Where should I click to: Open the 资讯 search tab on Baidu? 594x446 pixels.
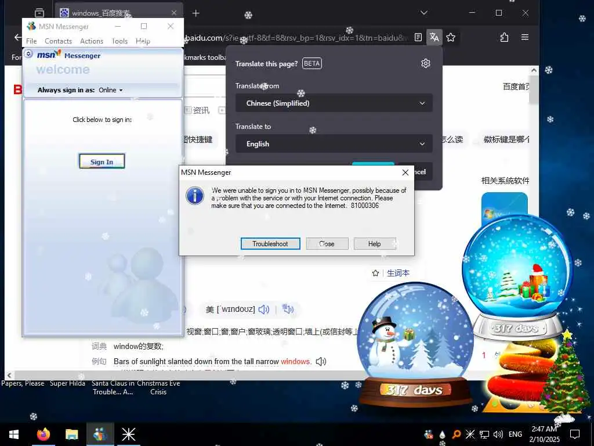point(197,110)
